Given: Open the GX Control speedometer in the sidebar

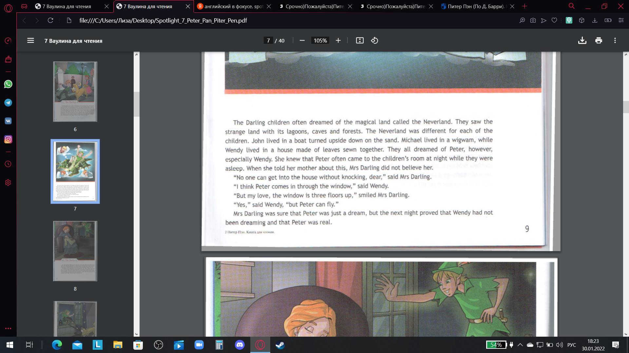Looking at the screenshot, I should (x=8, y=41).
